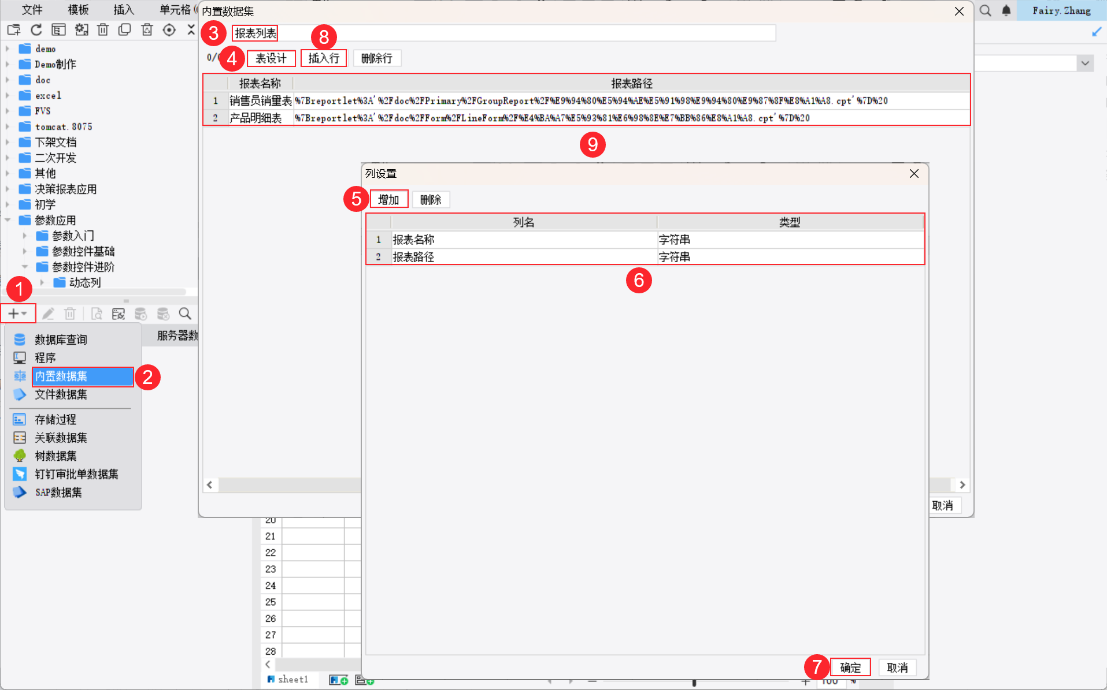Click the collapse arrows icon in the file toolbar

191,30
